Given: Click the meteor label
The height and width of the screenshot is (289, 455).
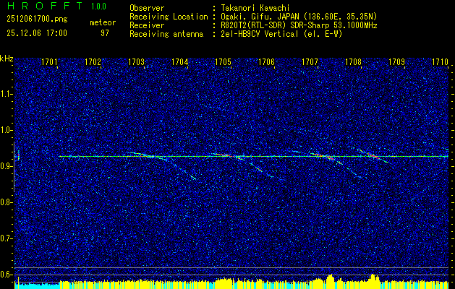Looking at the screenshot, I should [103, 22].
